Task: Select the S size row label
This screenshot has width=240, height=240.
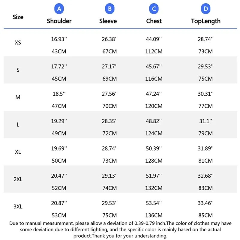Action: click(x=18, y=70)
